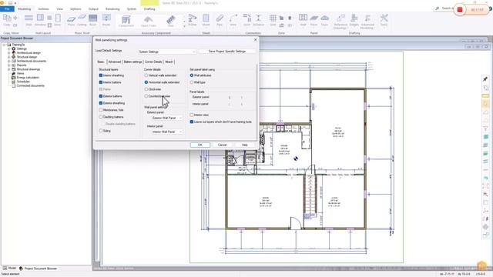Switch to the Attach tab
Image resolution: width=493 pixels, height=277 pixels.
(169, 62)
